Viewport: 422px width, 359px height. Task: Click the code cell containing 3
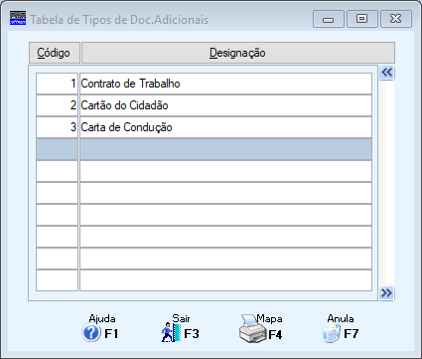[x=57, y=127]
